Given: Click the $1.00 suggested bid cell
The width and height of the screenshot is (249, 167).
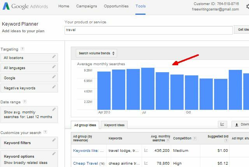Looking at the screenshot, I should point(223,151).
